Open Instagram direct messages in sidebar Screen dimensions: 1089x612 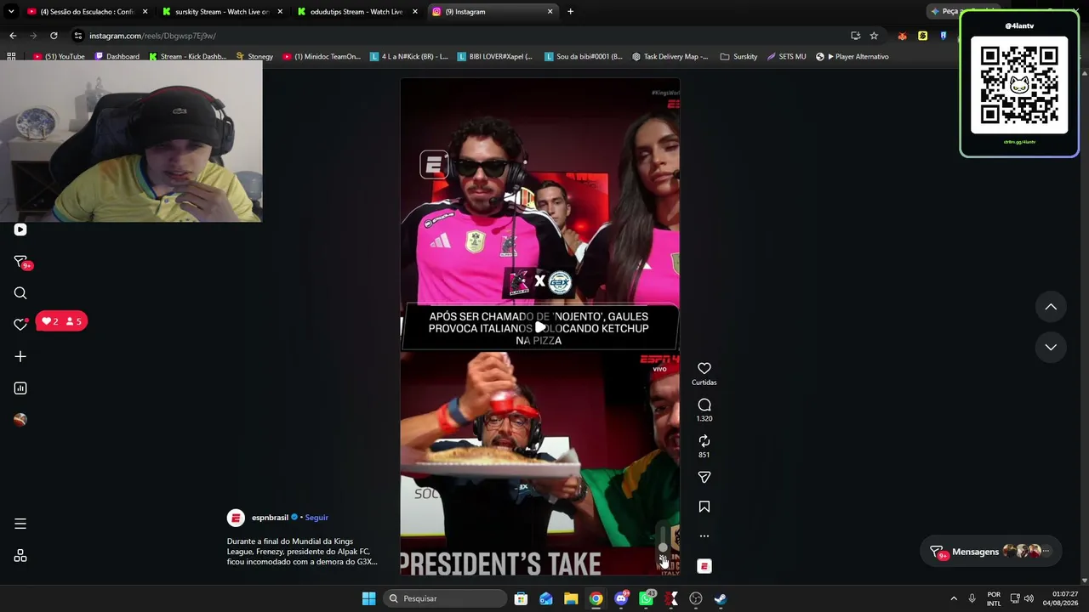click(21, 262)
